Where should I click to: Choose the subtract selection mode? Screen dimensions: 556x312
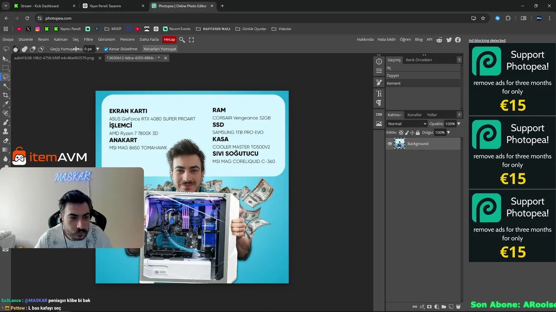pos(33,49)
